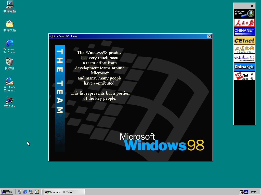This screenshot has height=195, width=261.
Task: Click the Show Desktop Quick Launch icon
Action: [x=37, y=192]
